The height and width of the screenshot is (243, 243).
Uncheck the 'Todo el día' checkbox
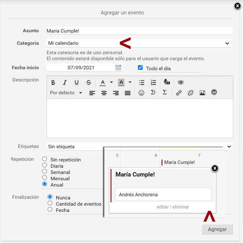tap(140, 68)
